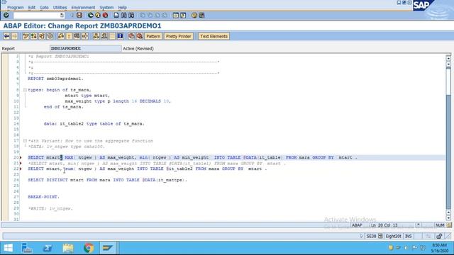Image resolution: width=454 pixels, height=255 pixels.
Task: Click the yellow Exit icon
Action: point(98,15)
